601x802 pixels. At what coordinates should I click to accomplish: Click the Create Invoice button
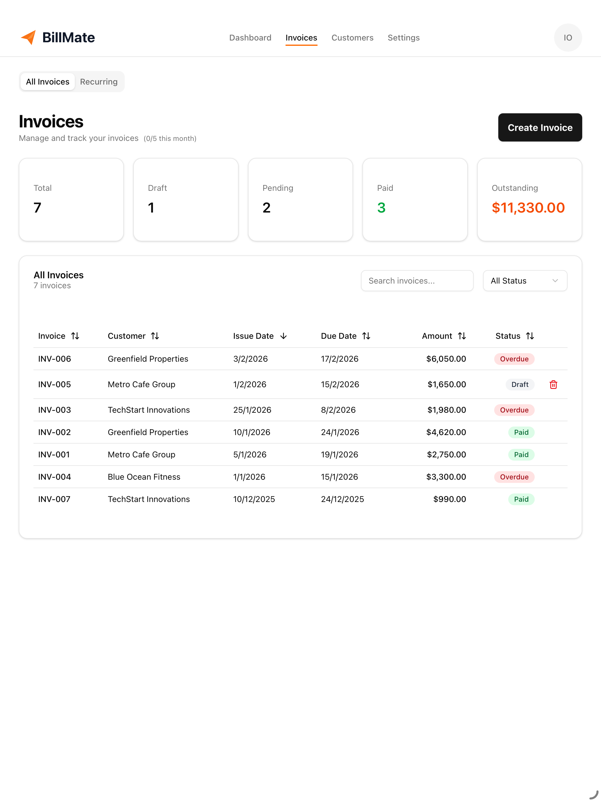pos(540,127)
